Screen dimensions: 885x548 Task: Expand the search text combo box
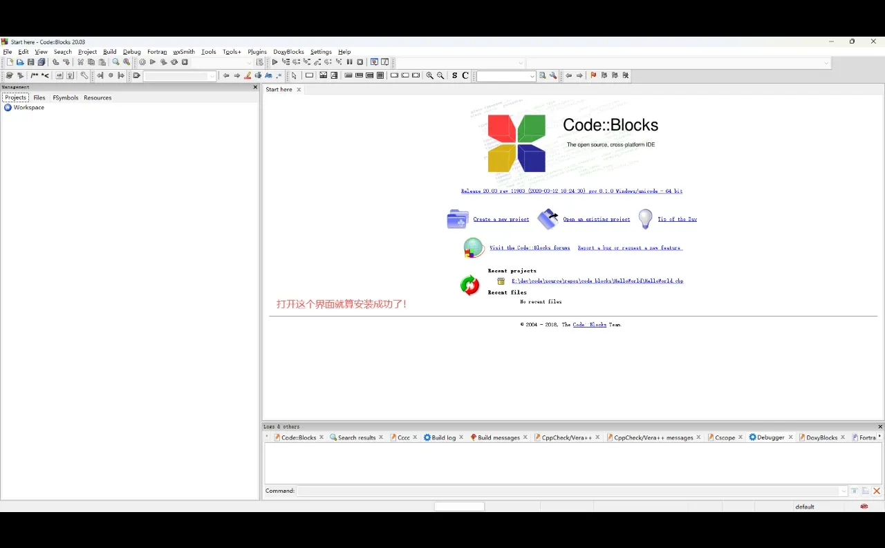click(x=532, y=76)
